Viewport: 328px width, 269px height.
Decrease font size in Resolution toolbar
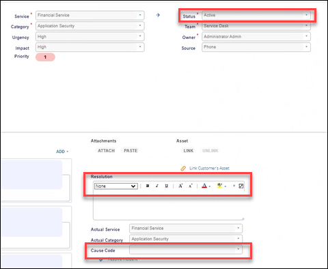click(x=191, y=186)
